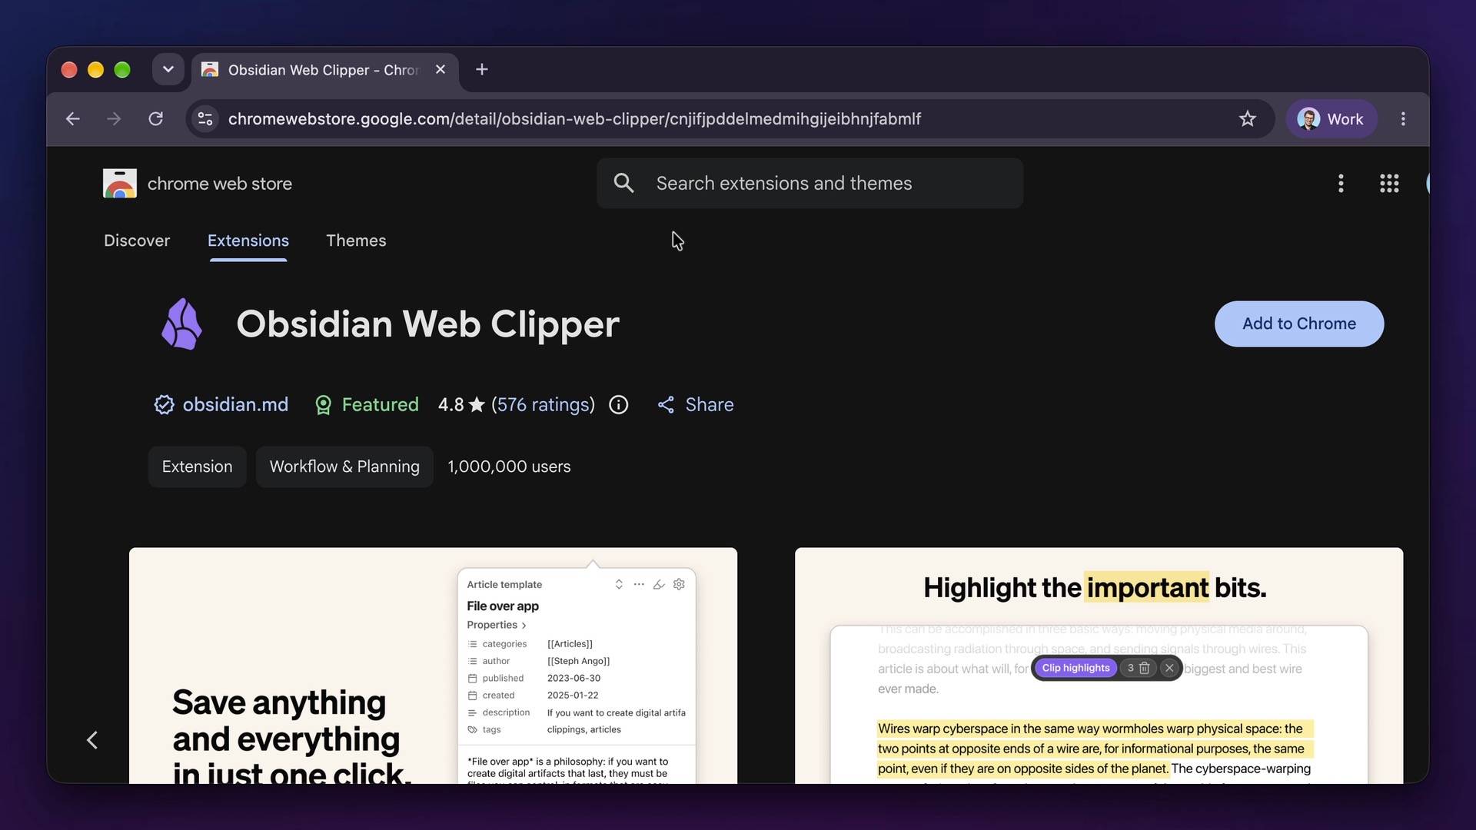Click the address bar URL
The image size is (1476, 830).
click(574, 119)
